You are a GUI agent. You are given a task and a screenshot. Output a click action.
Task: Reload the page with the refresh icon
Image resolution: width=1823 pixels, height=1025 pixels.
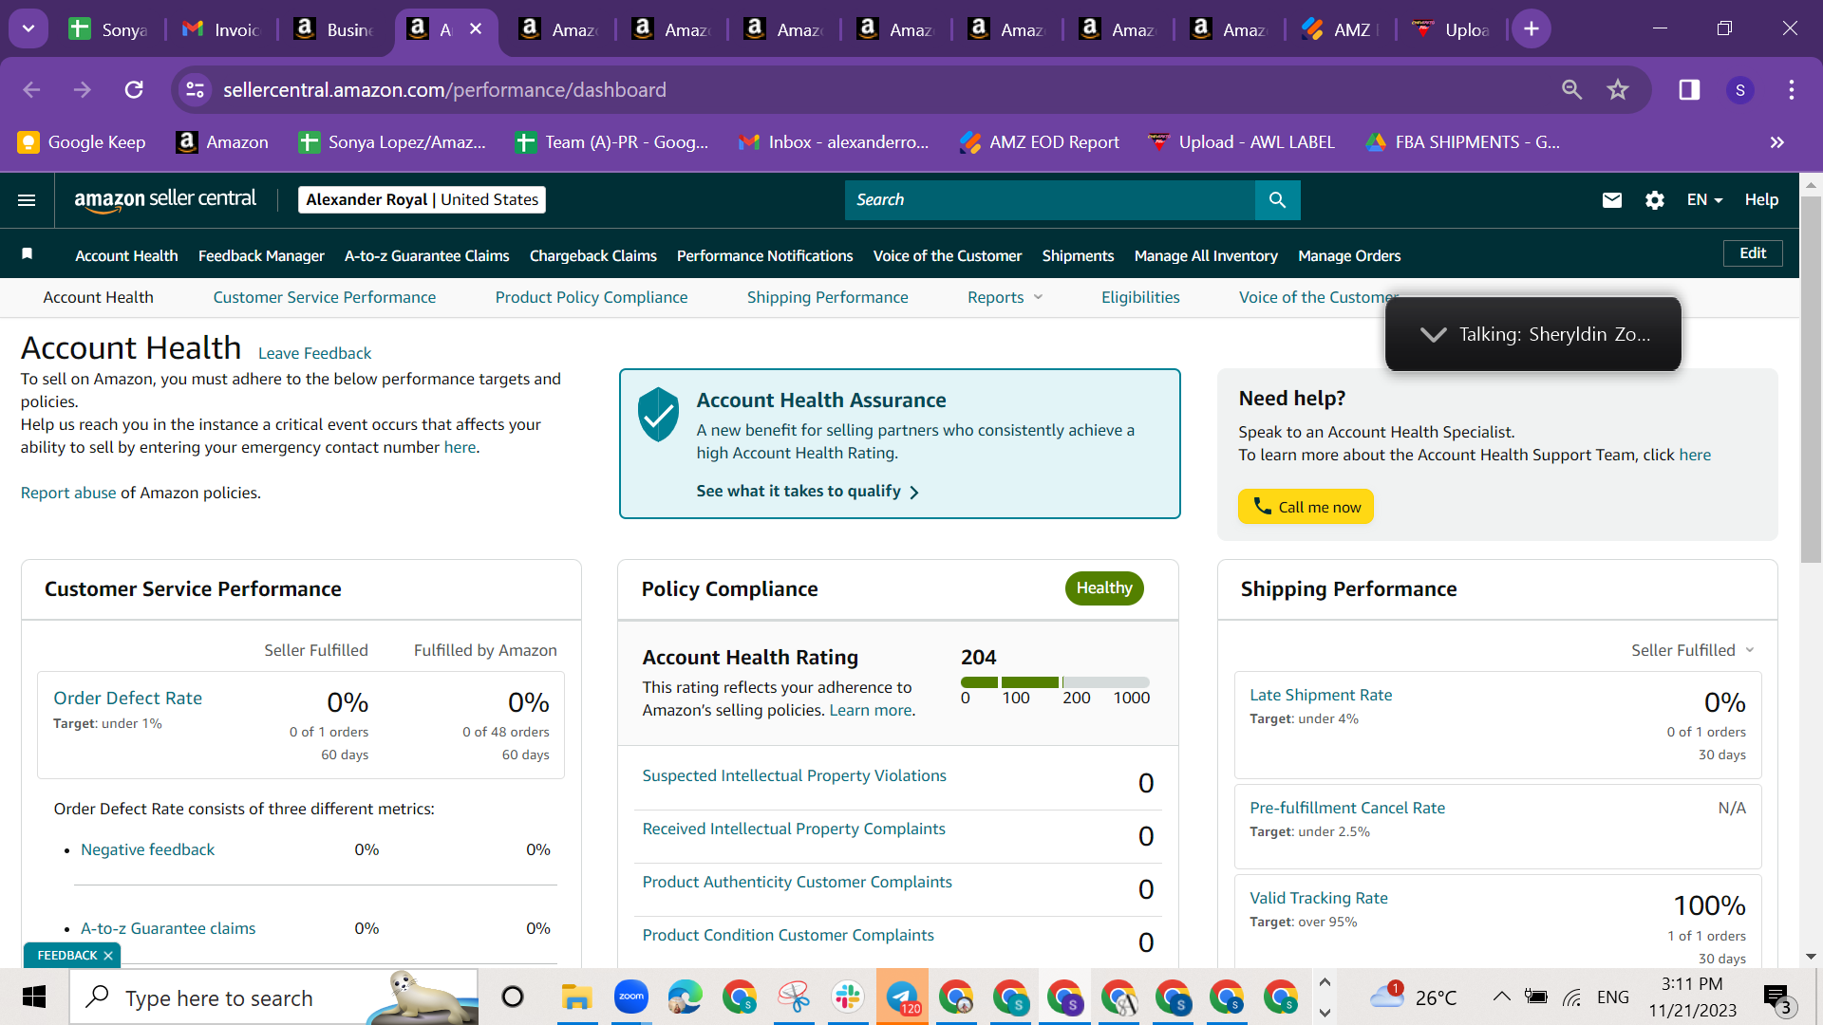pyautogui.click(x=134, y=89)
